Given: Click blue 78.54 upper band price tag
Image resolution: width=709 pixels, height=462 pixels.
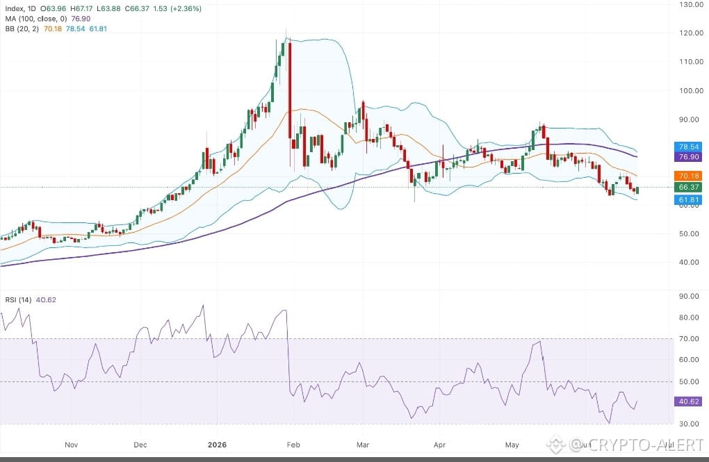Looking at the screenshot, I should 688,147.
